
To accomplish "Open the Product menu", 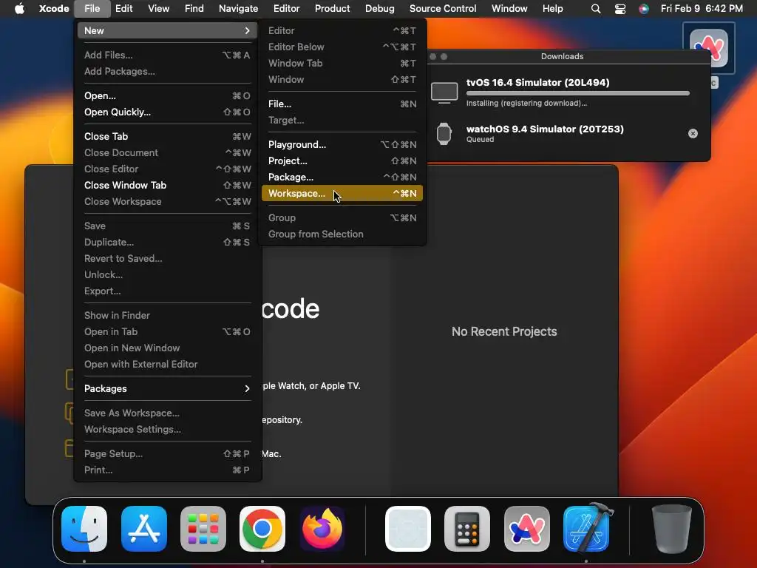I will point(332,9).
